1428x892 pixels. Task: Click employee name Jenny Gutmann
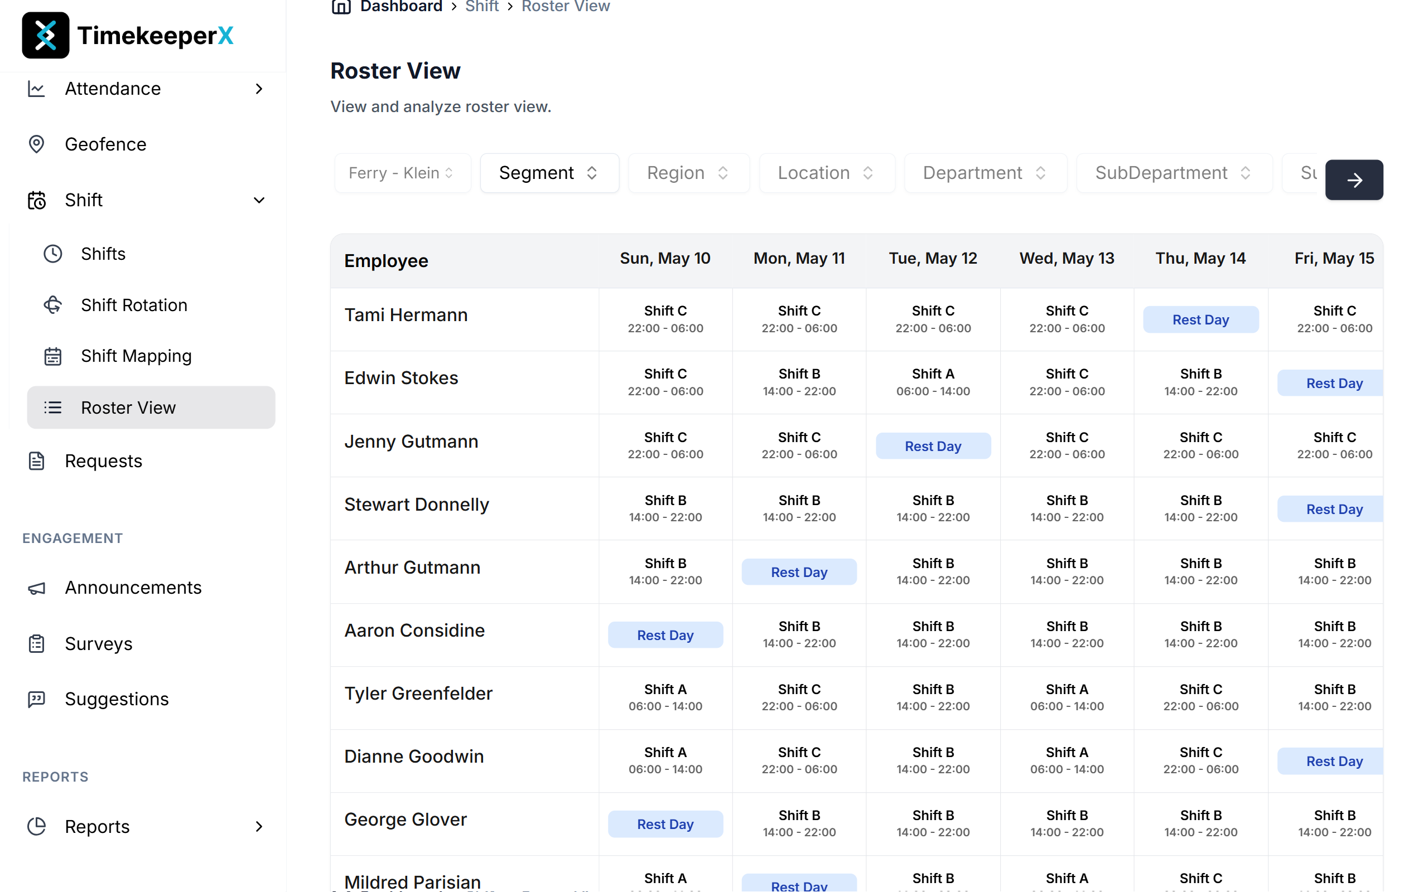pyautogui.click(x=411, y=442)
